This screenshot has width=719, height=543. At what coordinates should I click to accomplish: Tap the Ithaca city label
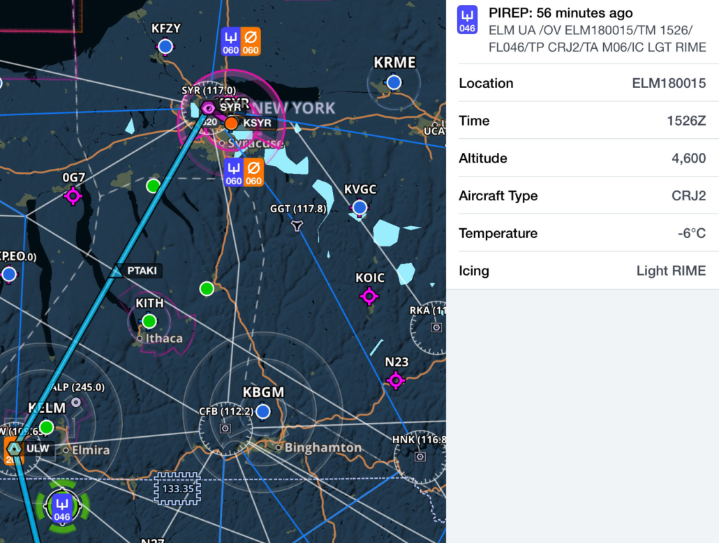164,339
